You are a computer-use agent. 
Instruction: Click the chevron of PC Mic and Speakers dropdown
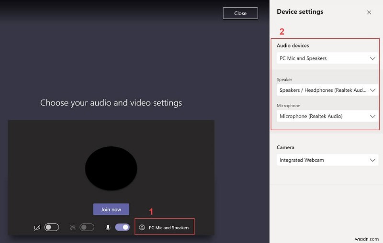372,58
